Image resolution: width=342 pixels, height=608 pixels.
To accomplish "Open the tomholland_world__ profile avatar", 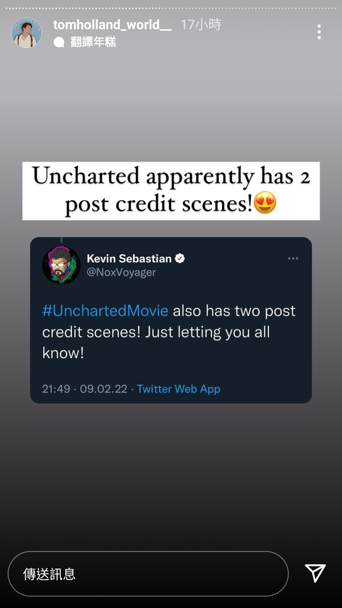I will pyautogui.click(x=27, y=33).
